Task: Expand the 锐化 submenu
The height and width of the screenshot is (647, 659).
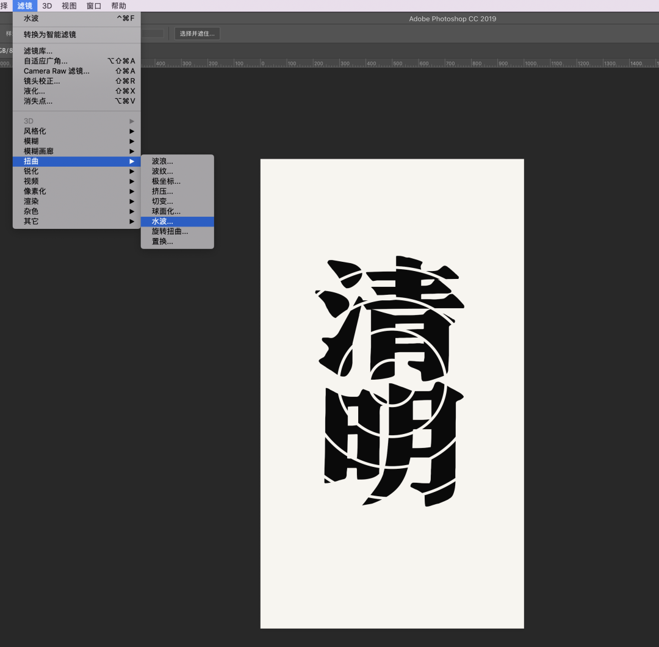Action: (x=31, y=172)
